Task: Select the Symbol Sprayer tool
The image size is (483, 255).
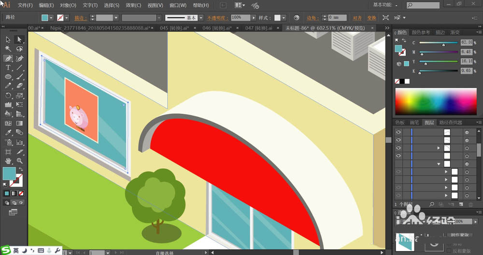Action: tap(8, 142)
